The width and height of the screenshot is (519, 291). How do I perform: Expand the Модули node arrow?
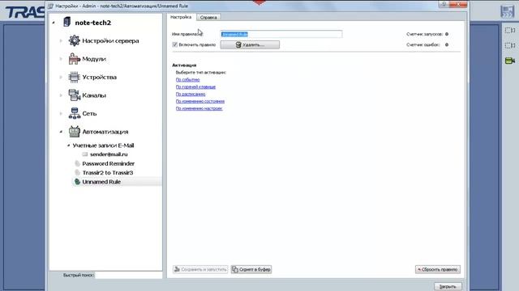[x=61, y=59]
